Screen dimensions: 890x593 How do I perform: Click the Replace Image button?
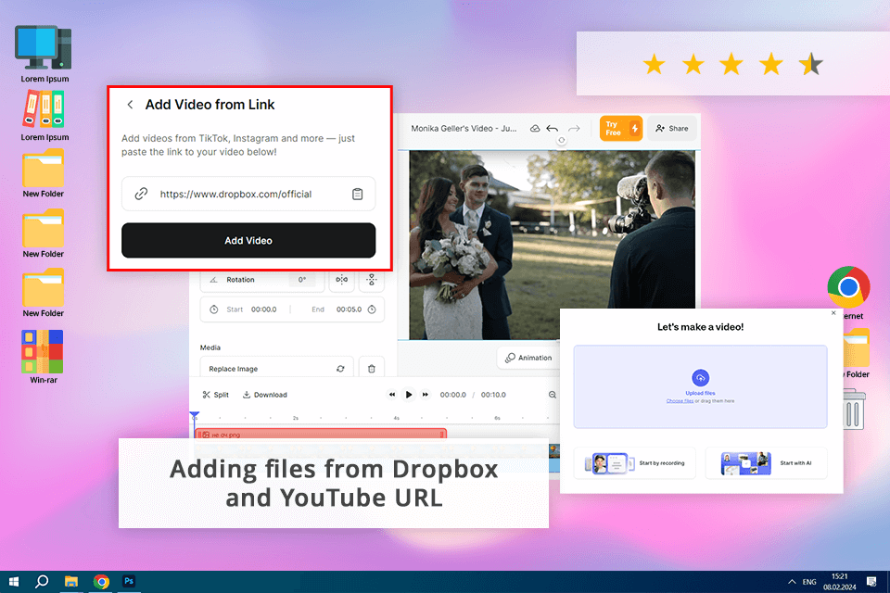[277, 368]
